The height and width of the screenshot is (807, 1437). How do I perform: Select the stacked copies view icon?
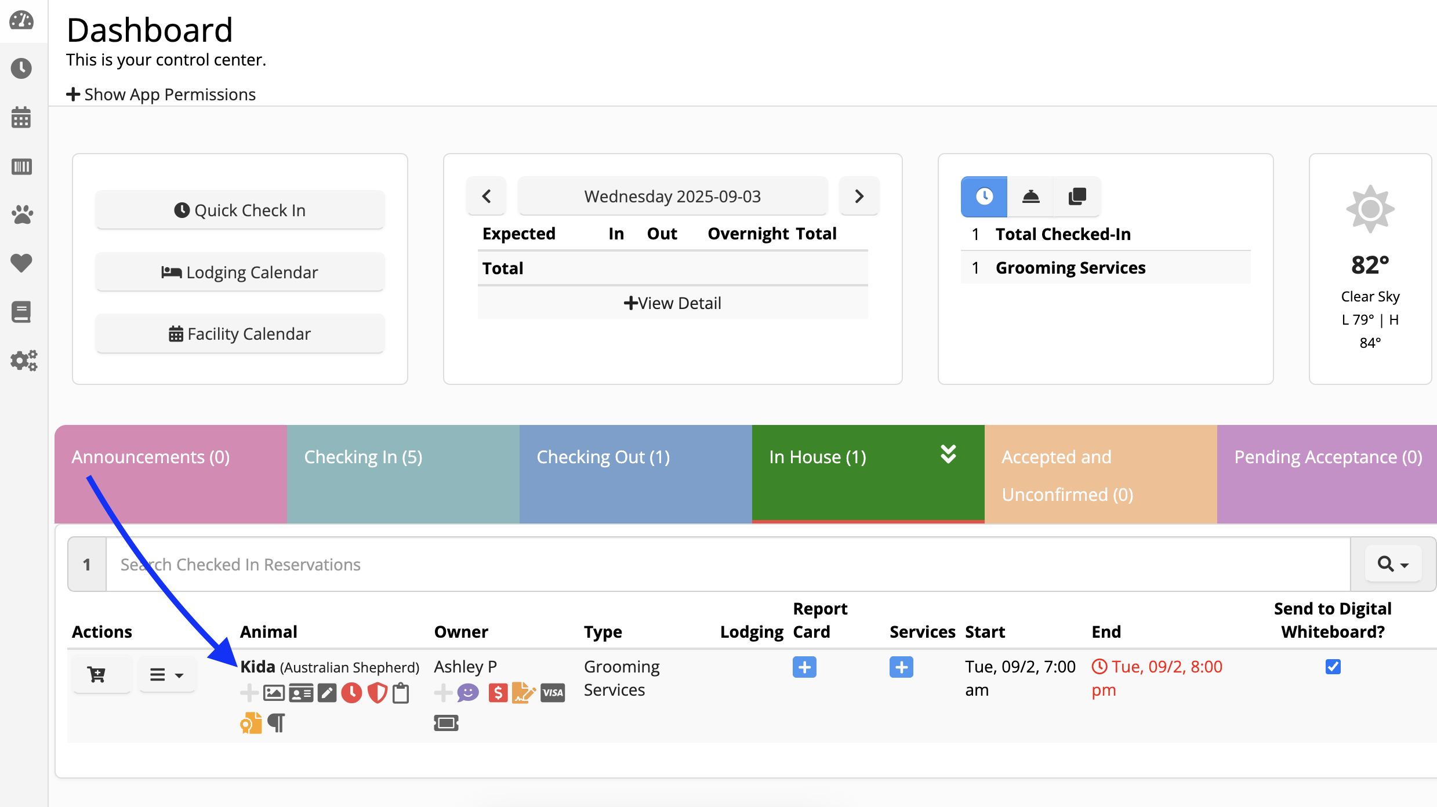1077,197
